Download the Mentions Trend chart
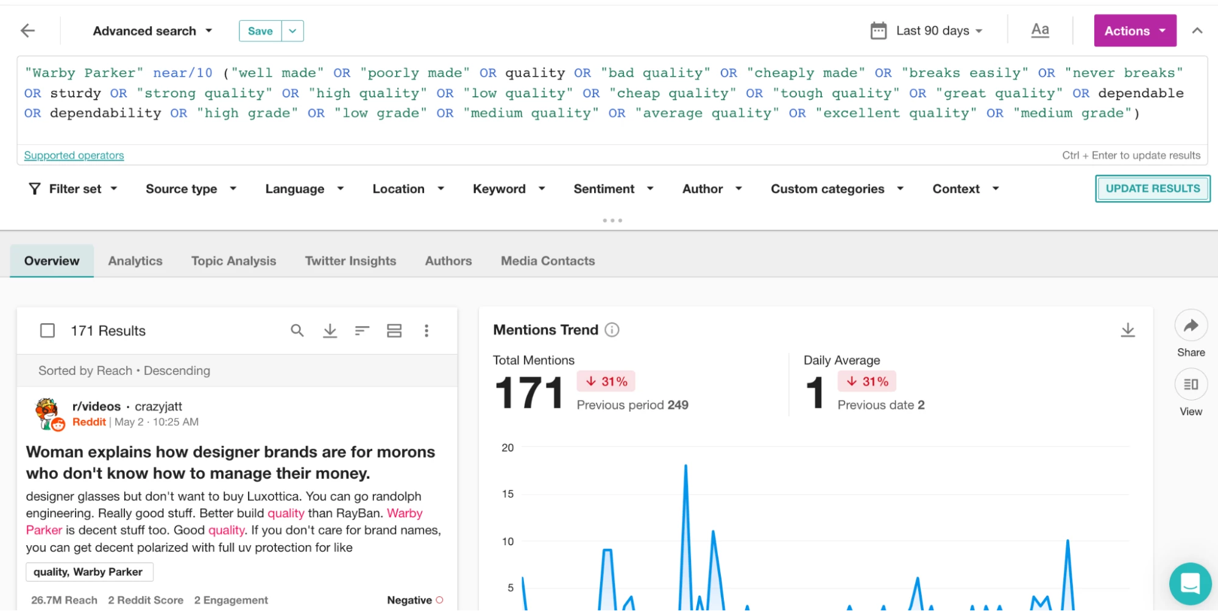Viewport: 1218px width, 611px height. pyautogui.click(x=1128, y=330)
